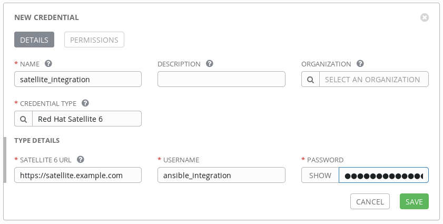
Task: Click the Credential Type search magnifier icon
Action: [23, 119]
